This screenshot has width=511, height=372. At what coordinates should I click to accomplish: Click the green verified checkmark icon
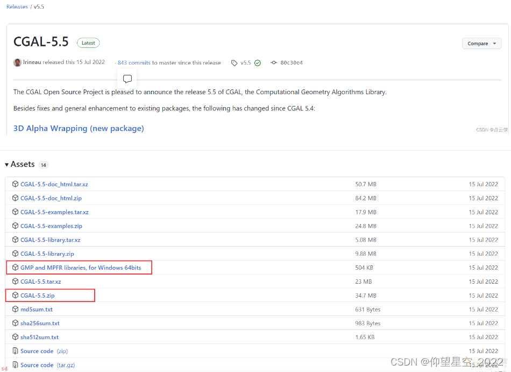[x=258, y=63]
